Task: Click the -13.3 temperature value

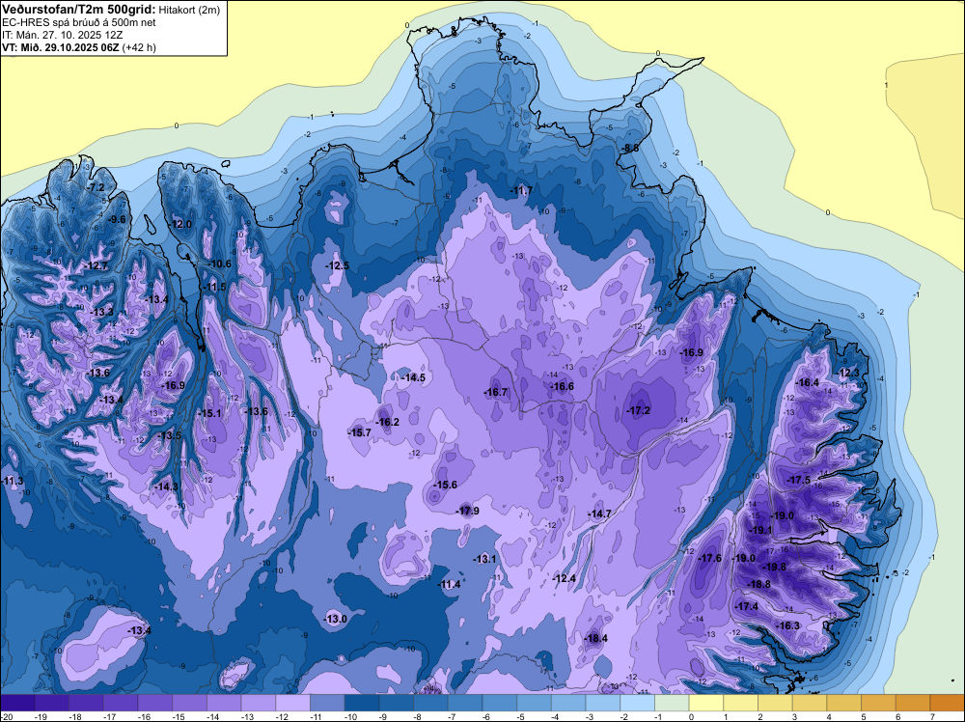Action: 101,312
